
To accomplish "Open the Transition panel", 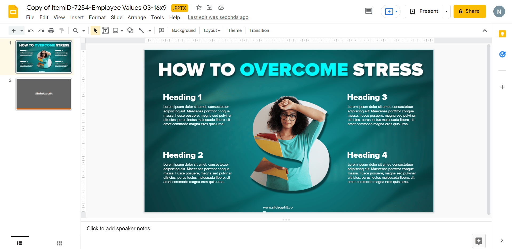I will pyautogui.click(x=259, y=30).
